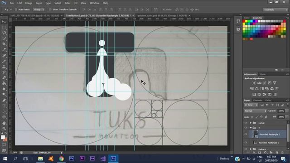Select the Lasso tool
Screen dimensions: 290x163
coord(4,33)
